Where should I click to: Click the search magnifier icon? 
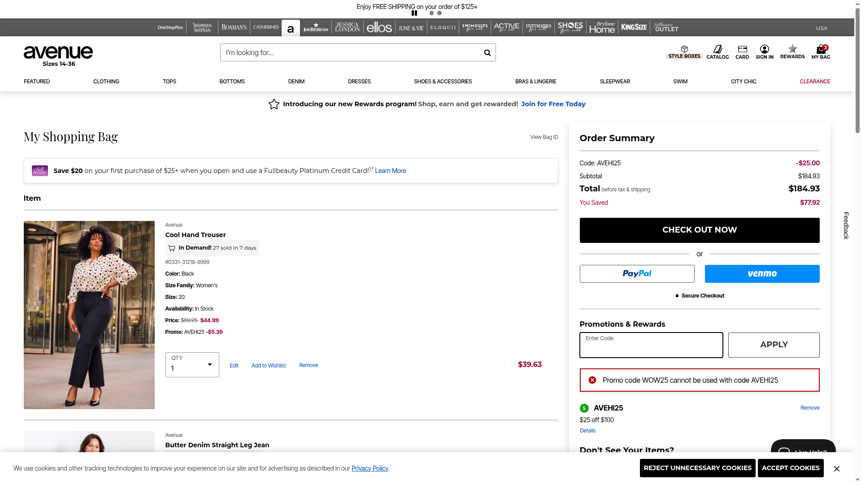click(487, 53)
